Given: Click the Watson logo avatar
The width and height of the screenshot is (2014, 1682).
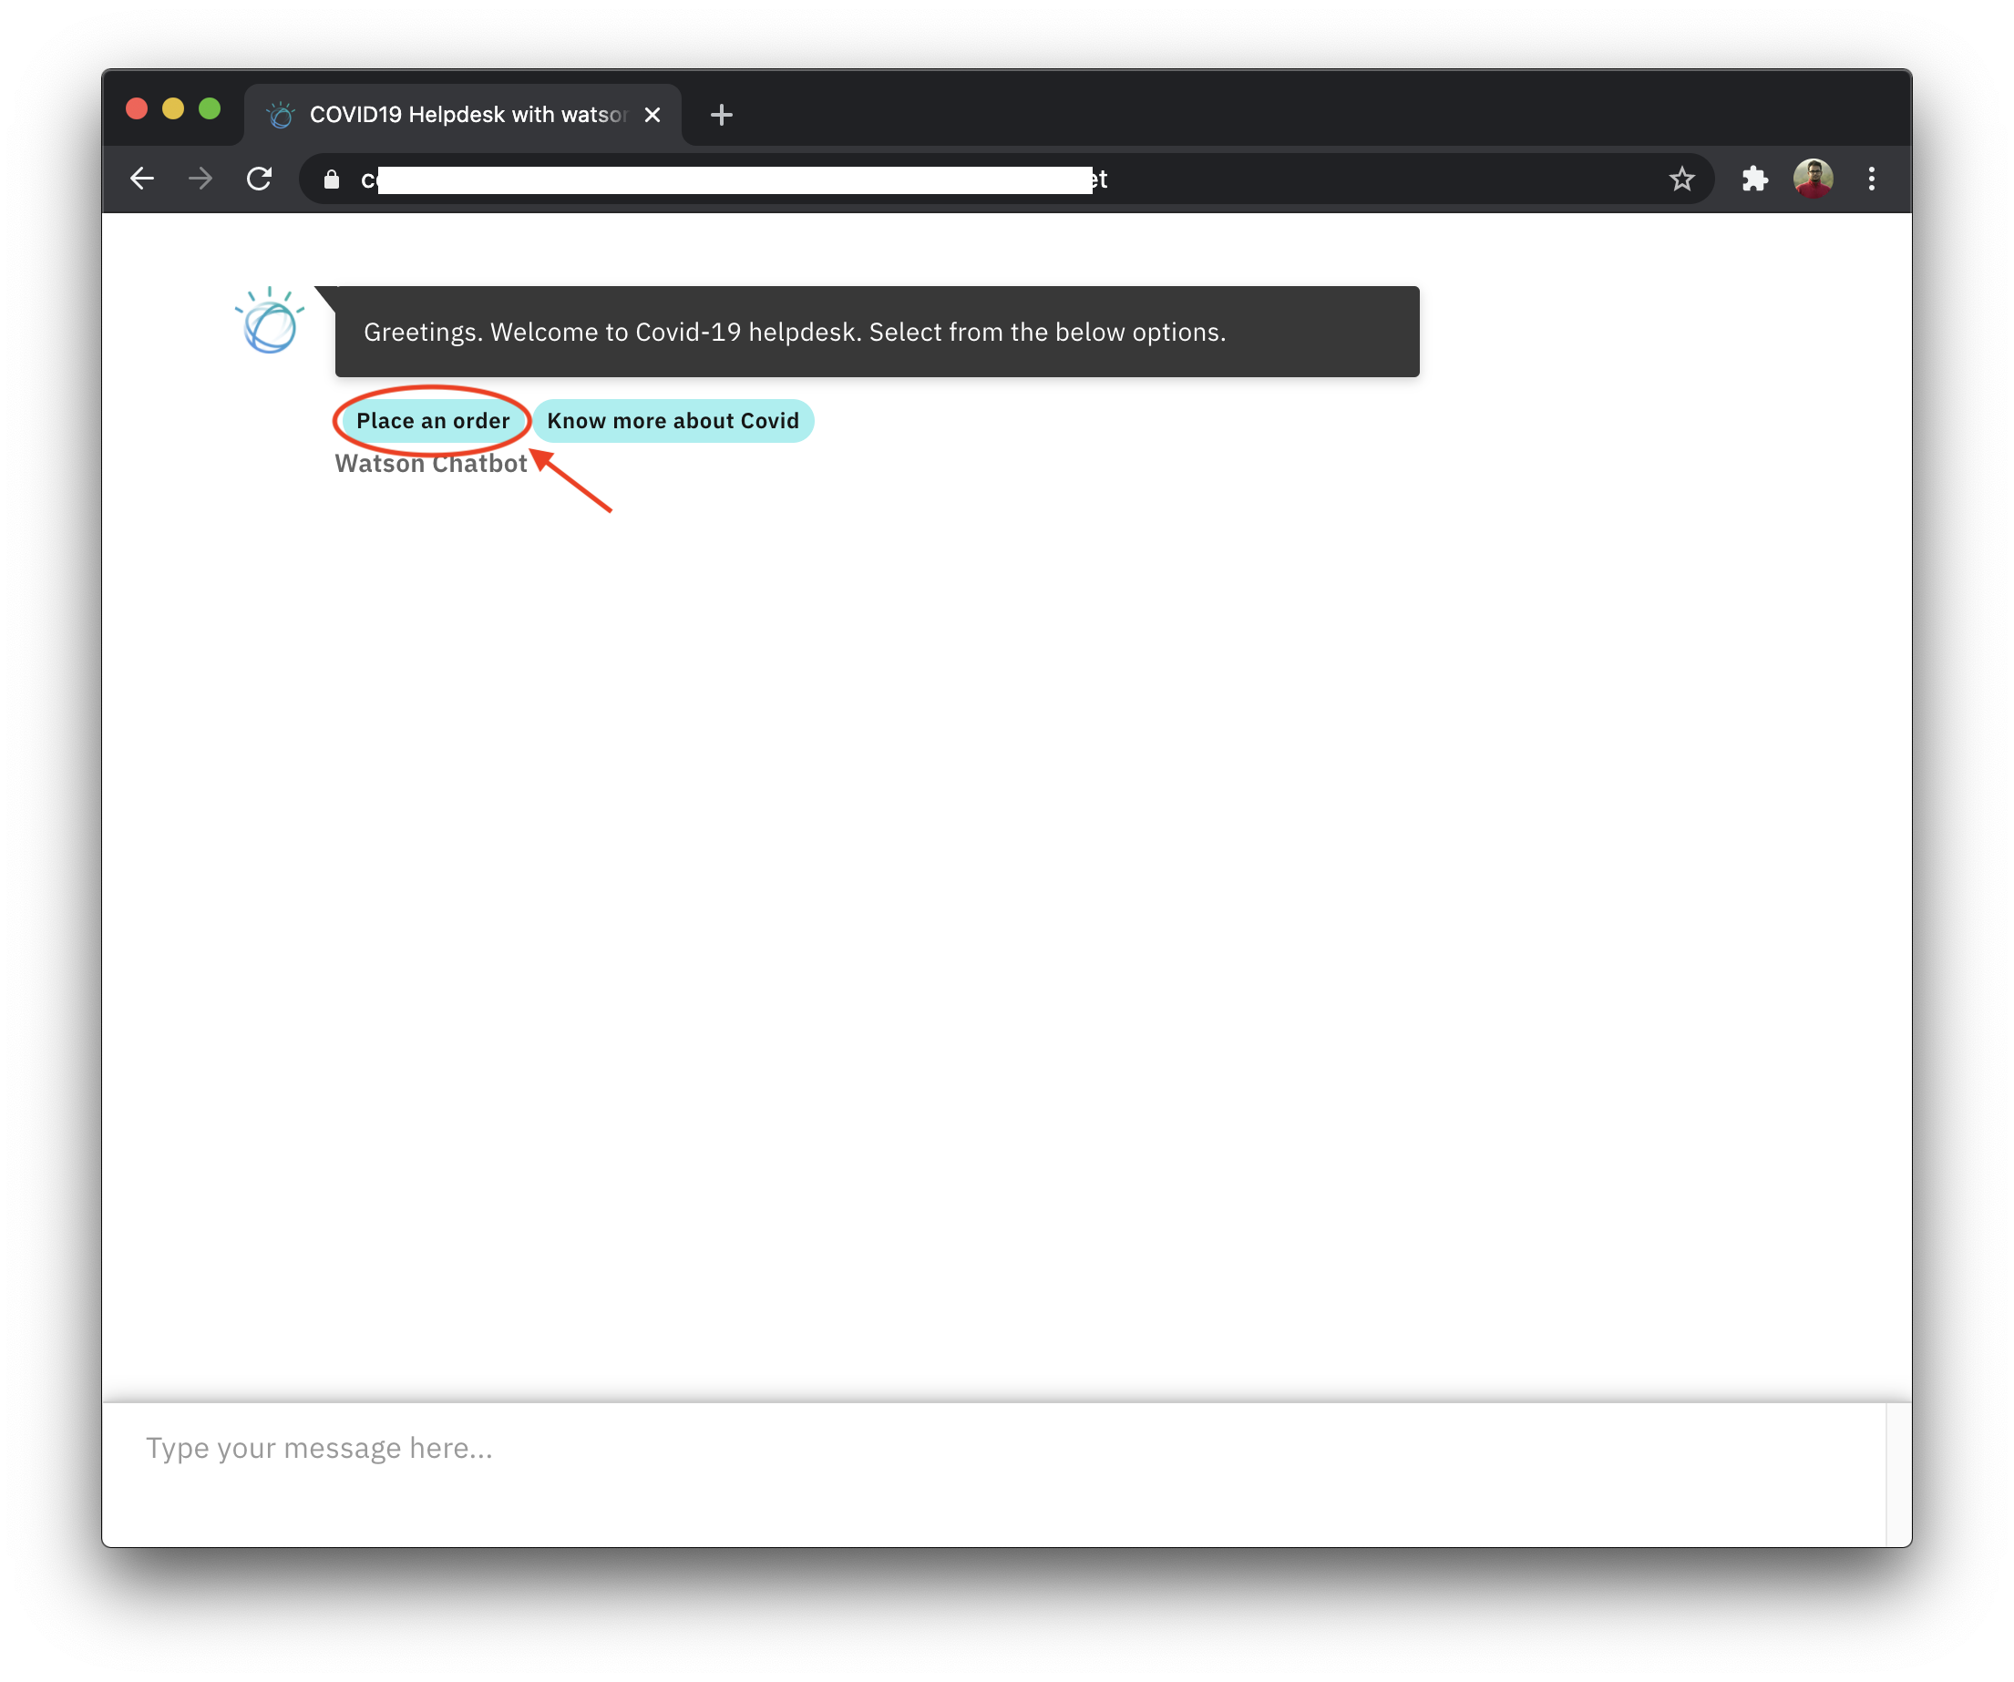Looking at the screenshot, I should [x=270, y=322].
